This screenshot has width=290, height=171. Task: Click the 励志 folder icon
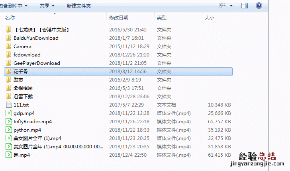pos(8,80)
